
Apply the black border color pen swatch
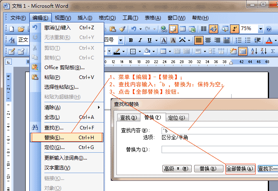click(117, 52)
